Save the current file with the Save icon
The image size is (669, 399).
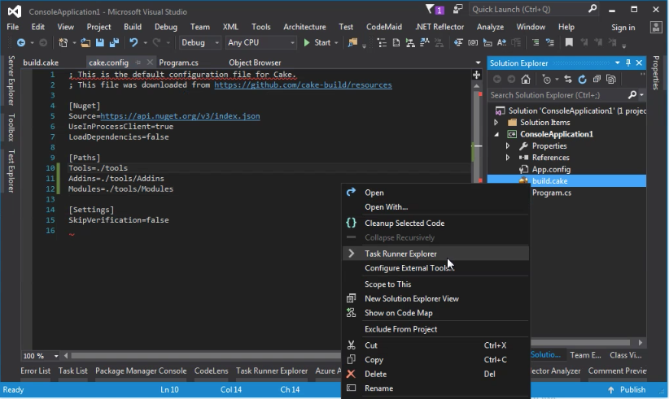pyautogui.click(x=100, y=42)
